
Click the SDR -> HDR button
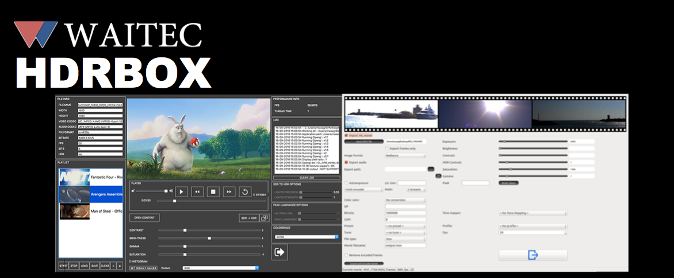click(249, 218)
